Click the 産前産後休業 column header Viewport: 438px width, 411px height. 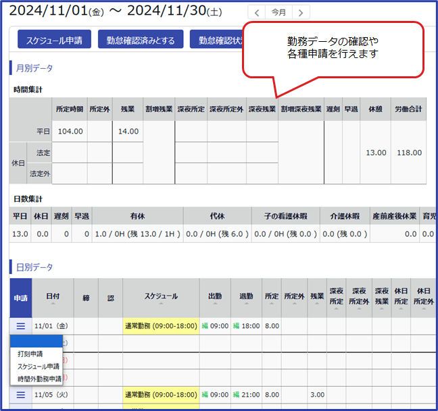point(395,216)
